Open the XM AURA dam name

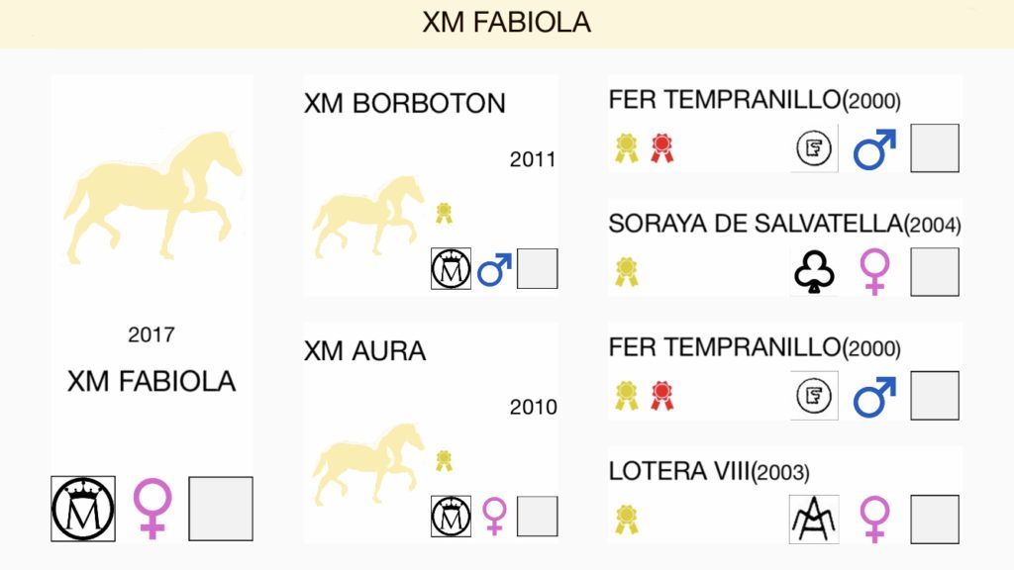[364, 351]
